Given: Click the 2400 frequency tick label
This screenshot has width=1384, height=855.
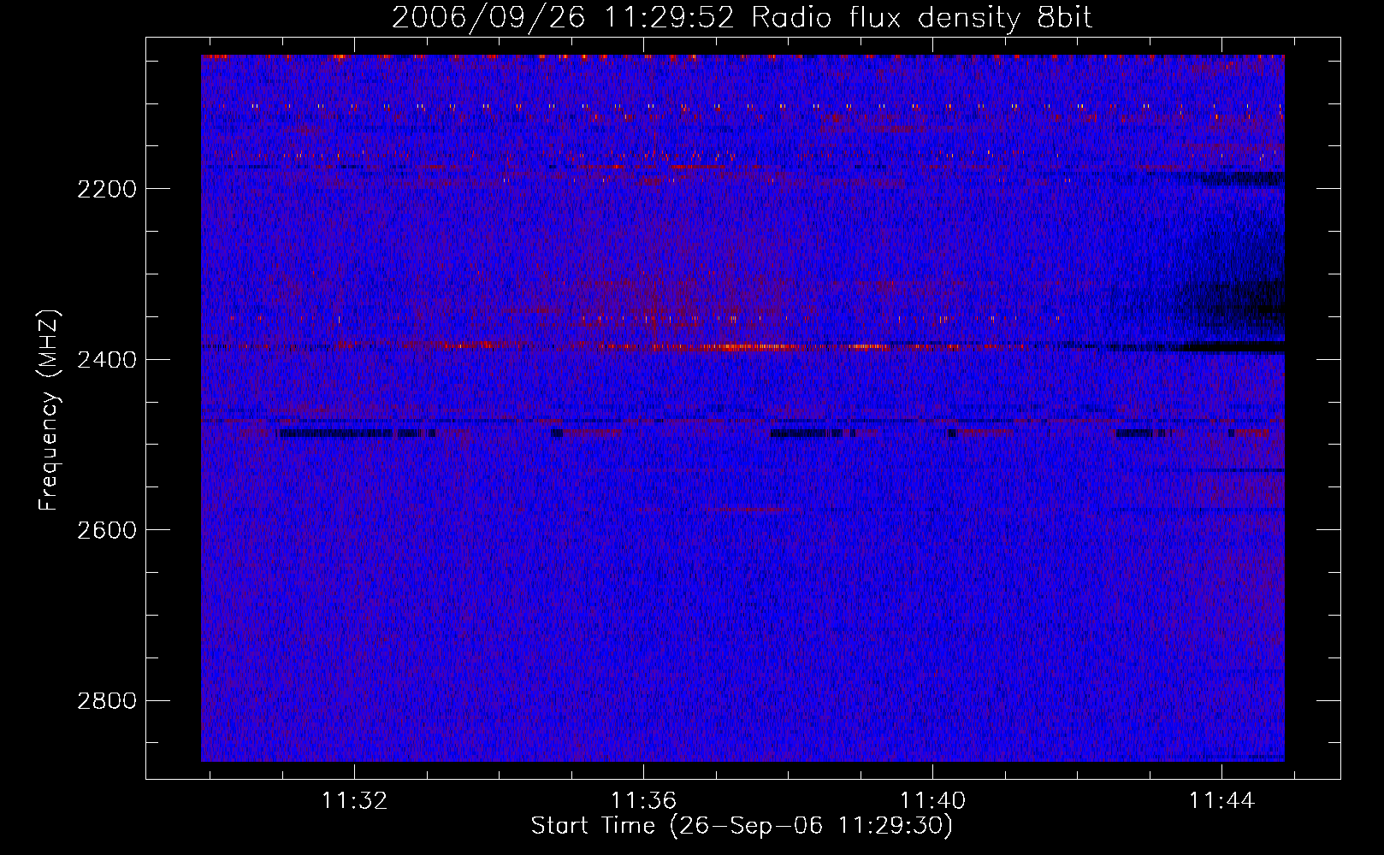Looking at the screenshot, I should (x=107, y=360).
